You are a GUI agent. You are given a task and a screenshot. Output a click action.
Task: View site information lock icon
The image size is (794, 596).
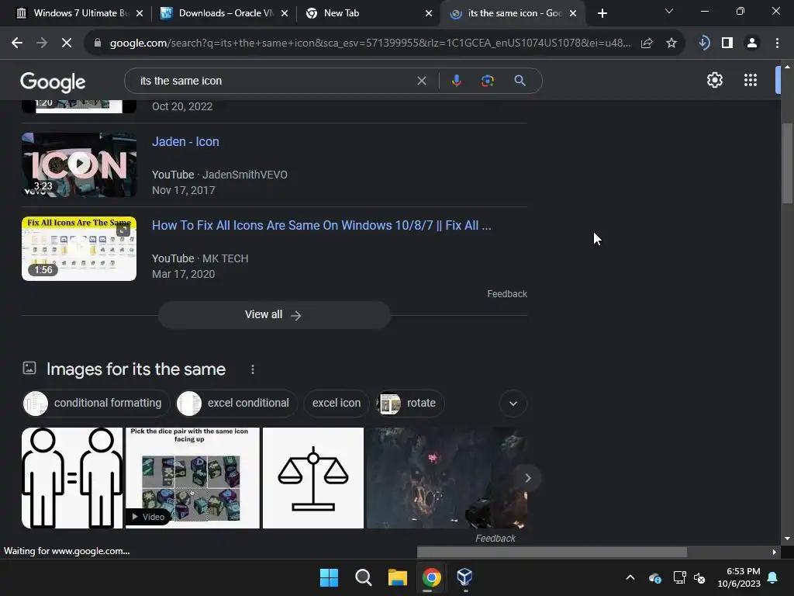98,43
